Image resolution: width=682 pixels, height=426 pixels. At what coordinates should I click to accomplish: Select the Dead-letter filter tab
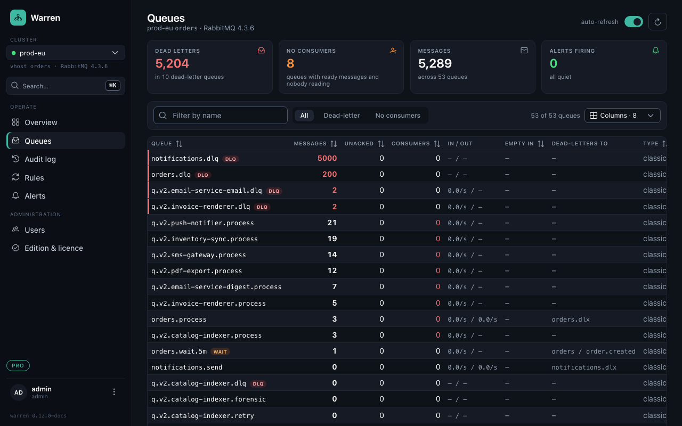point(342,116)
